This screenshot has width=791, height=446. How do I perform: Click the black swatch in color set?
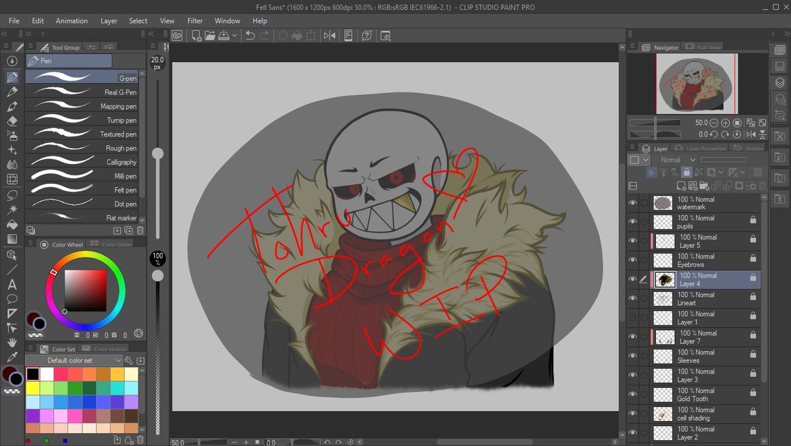(x=32, y=374)
